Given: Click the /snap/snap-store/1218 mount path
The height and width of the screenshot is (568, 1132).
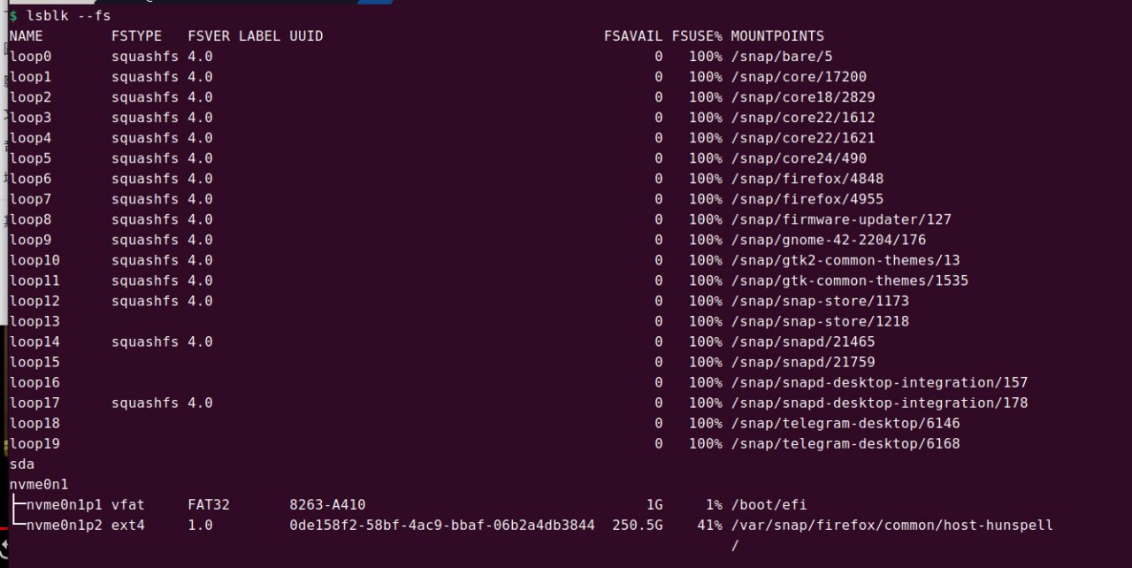Looking at the screenshot, I should (820, 321).
